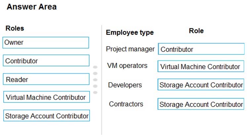This screenshot has height=137, width=247.
Task: Click the bottom dot of divider handle
Action: [x=95, y=92]
